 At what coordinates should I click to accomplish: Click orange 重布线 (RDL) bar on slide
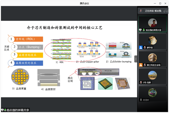29,39
